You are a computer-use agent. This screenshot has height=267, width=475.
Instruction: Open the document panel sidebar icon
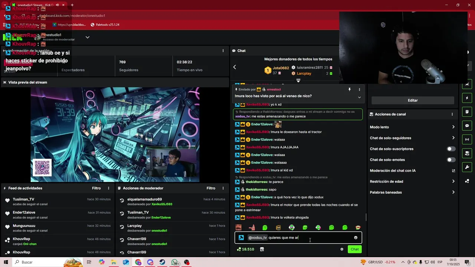(x=467, y=112)
